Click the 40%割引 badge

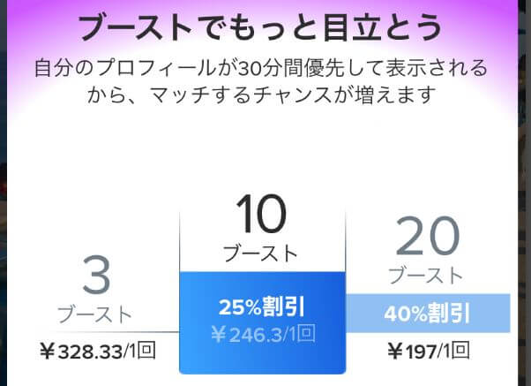pos(428,314)
